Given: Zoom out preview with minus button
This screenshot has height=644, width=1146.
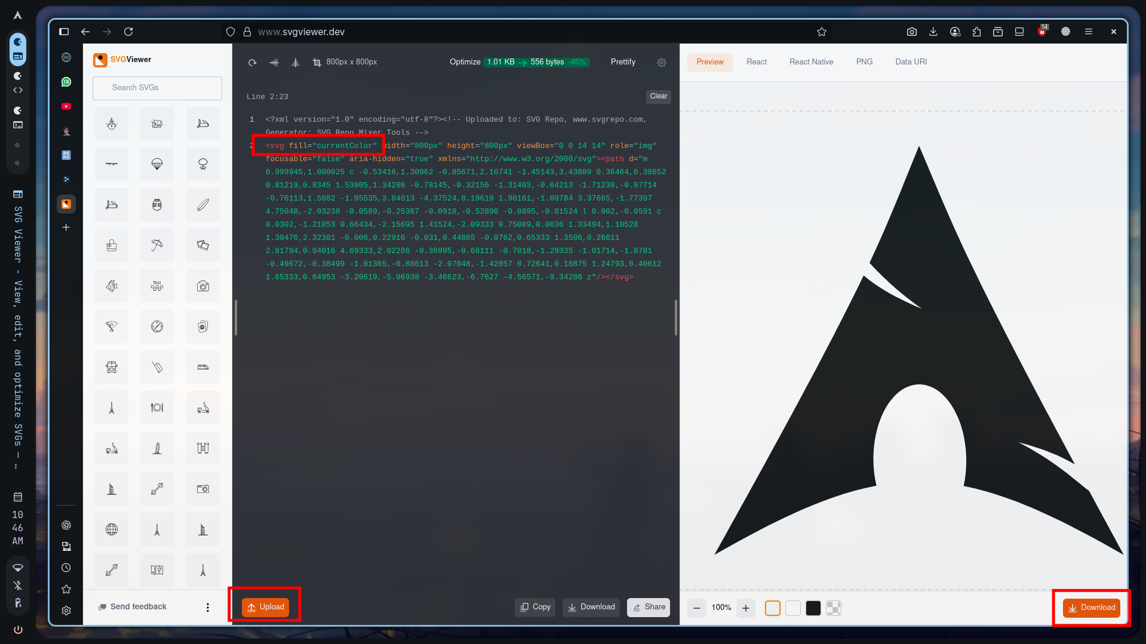Looking at the screenshot, I should click(697, 608).
